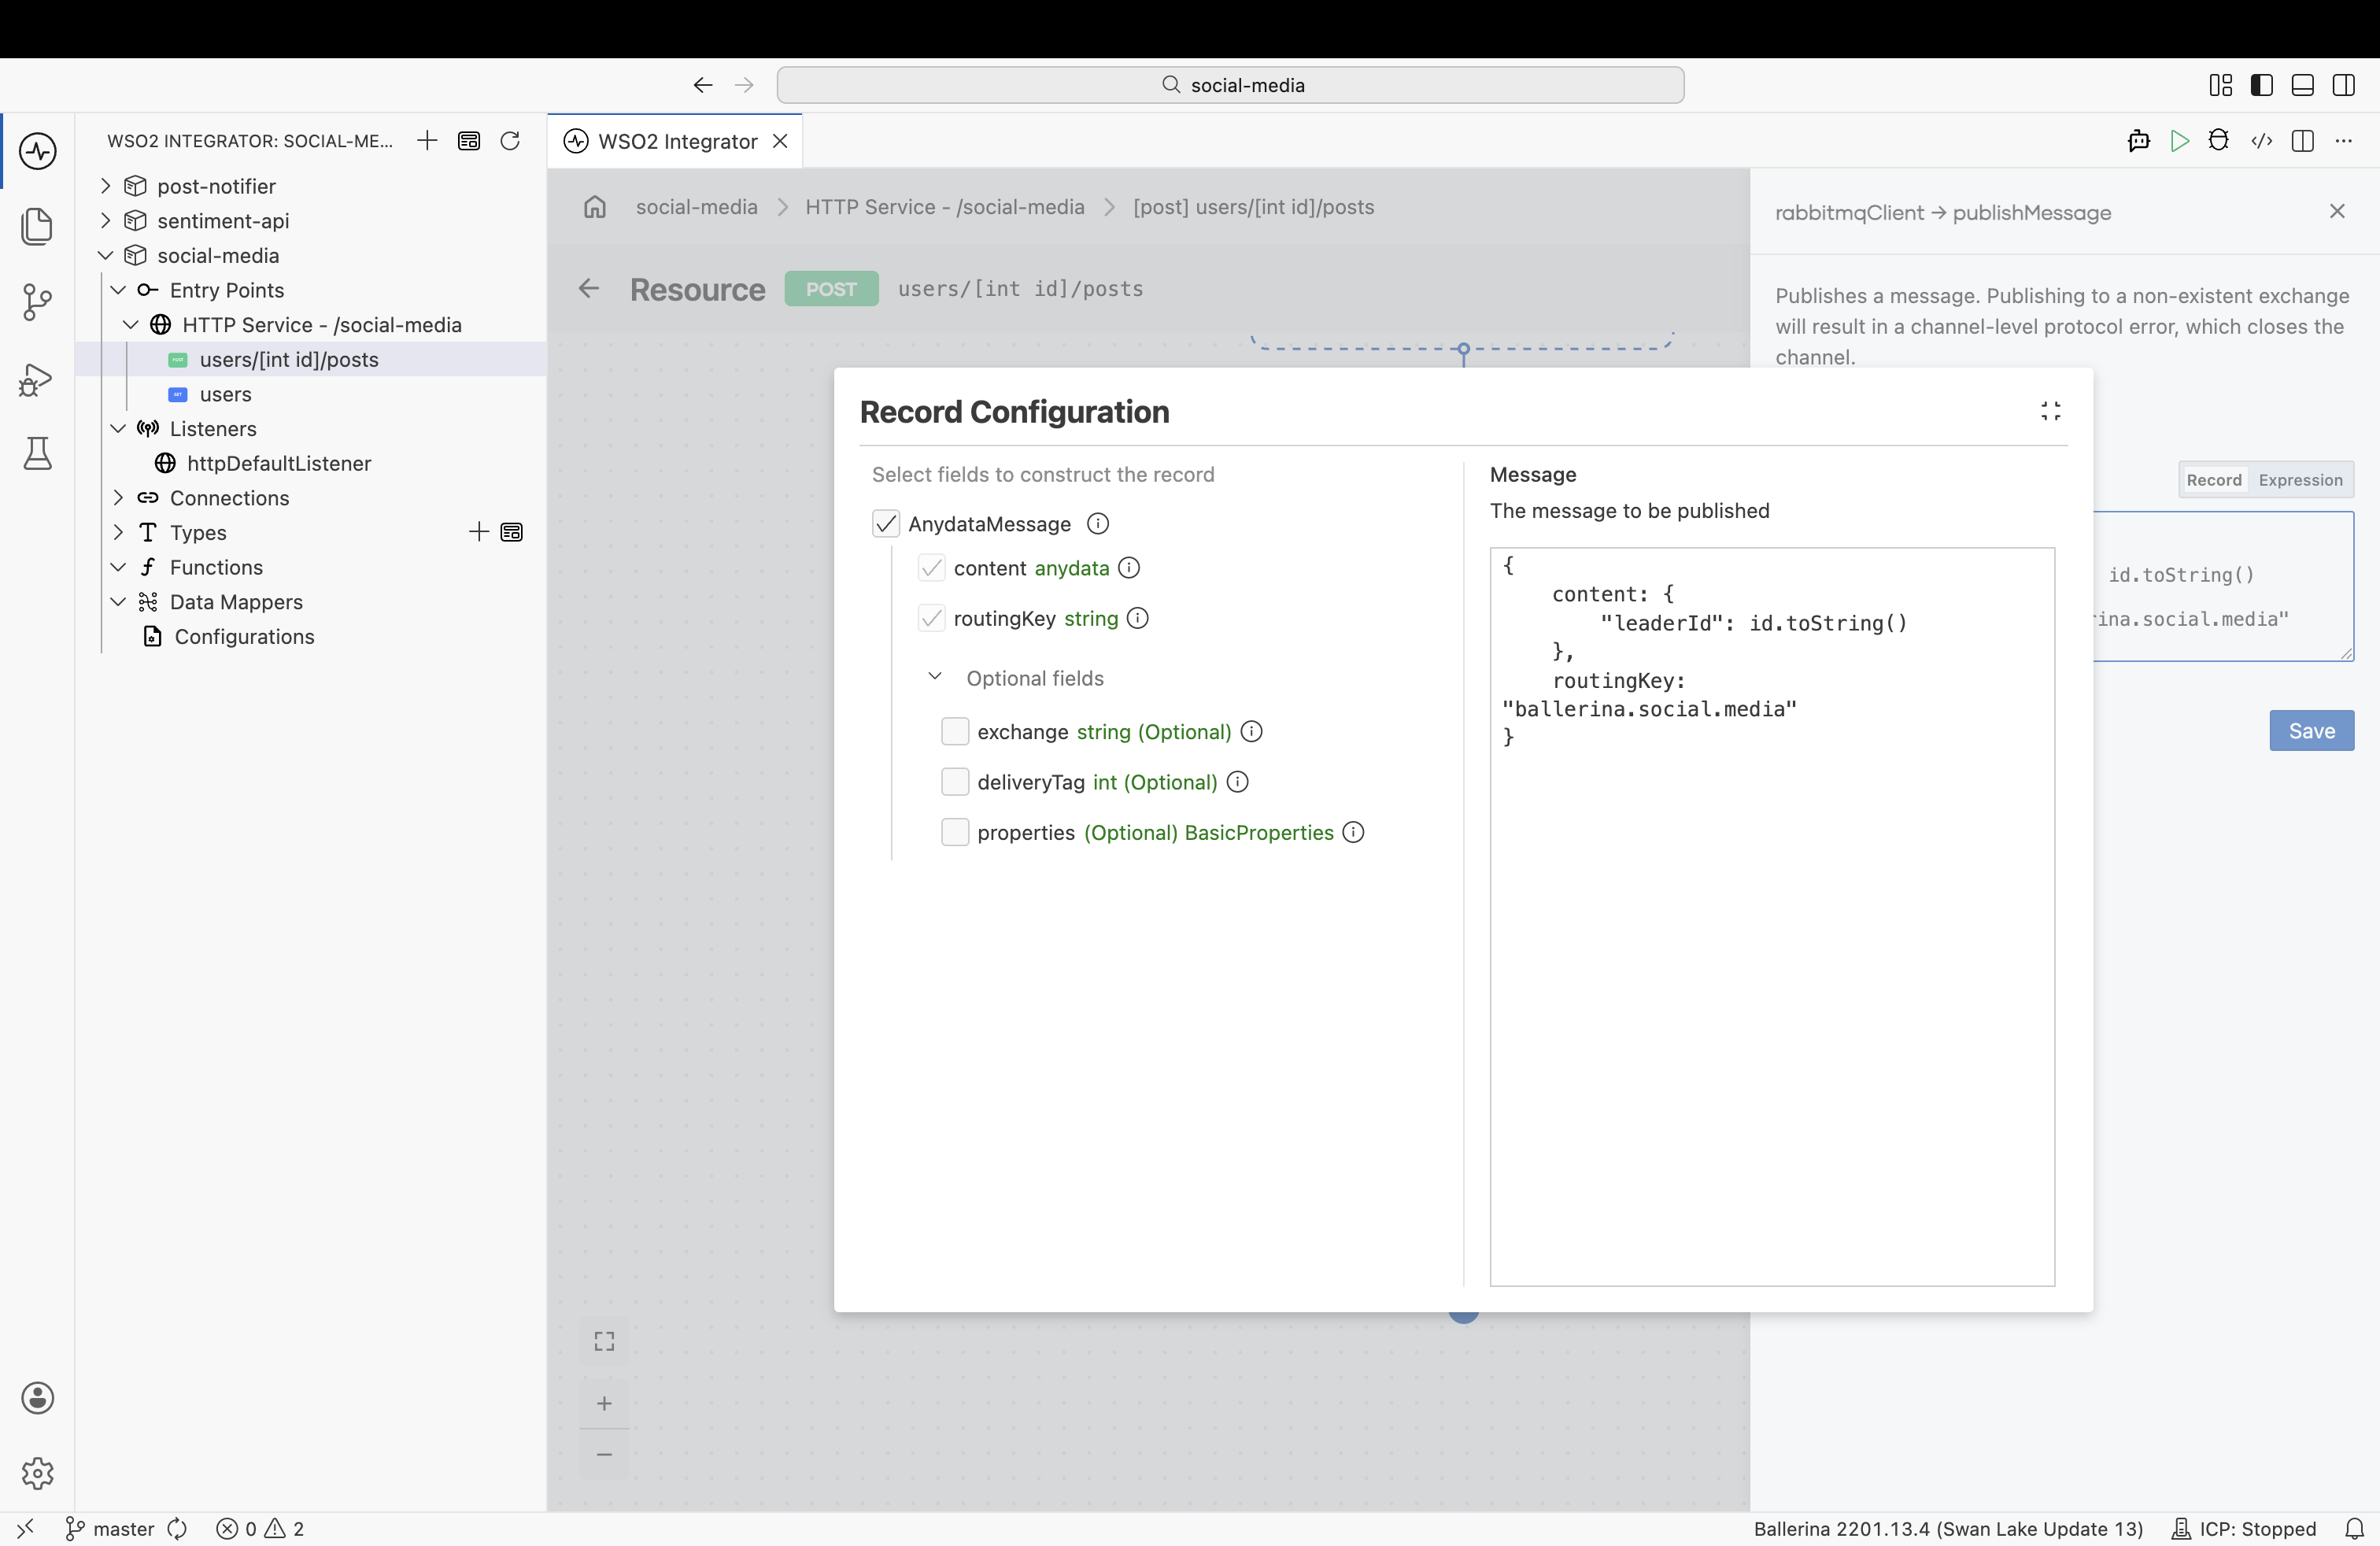2380x1546 pixels.
Task: Expand the post-notifier project
Action: pyautogui.click(x=105, y=186)
